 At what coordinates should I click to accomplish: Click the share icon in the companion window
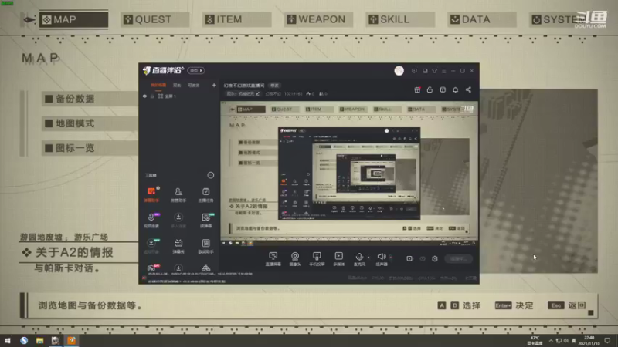point(468,89)
